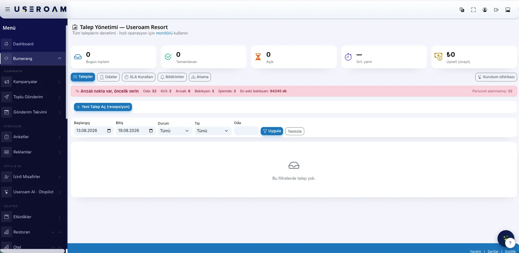Click the USEROAM logo

pos(40,9)
